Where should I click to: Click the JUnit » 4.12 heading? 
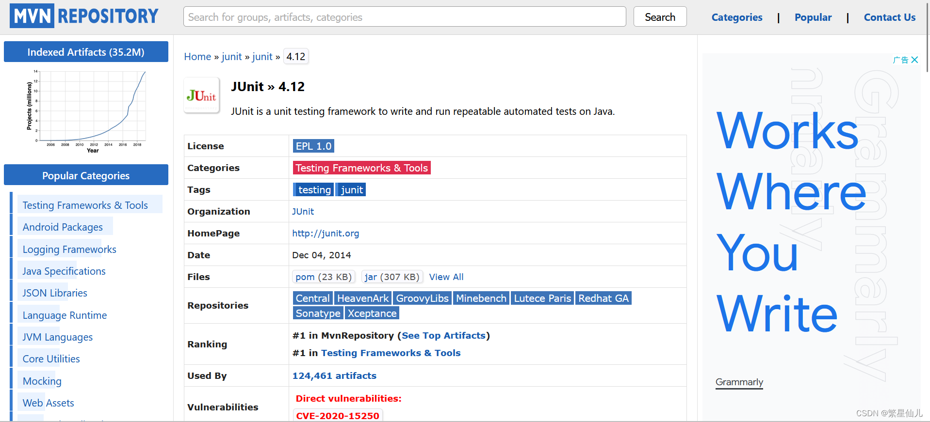coord(268,87)
